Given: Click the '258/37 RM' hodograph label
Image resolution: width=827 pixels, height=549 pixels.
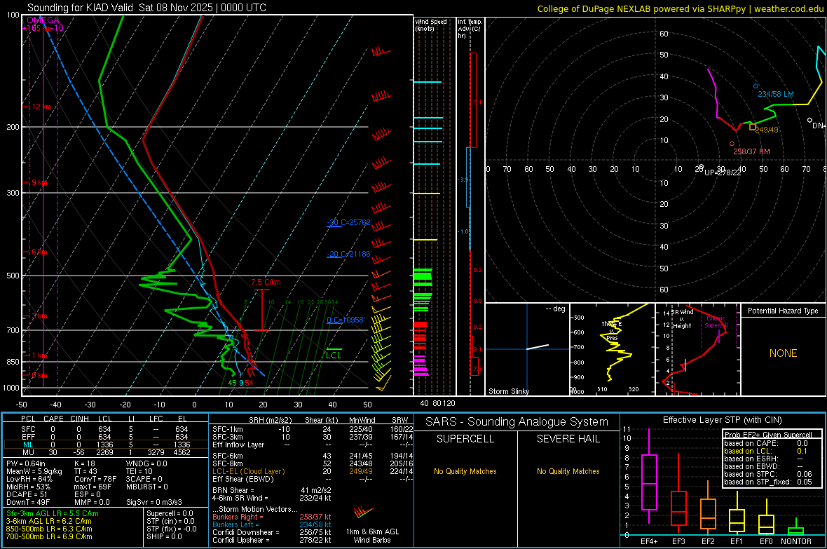Looking at the screenshot, I should [x=751, y=151].
